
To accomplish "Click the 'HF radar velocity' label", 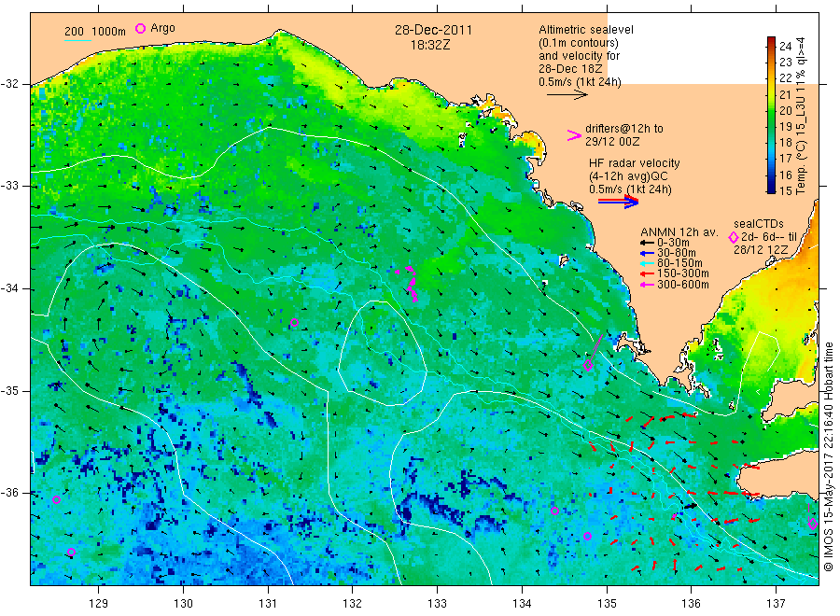I will pos(635,162).
